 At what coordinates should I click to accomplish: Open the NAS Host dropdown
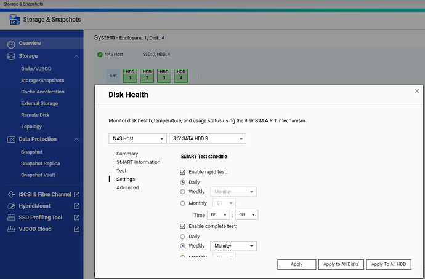137,138
